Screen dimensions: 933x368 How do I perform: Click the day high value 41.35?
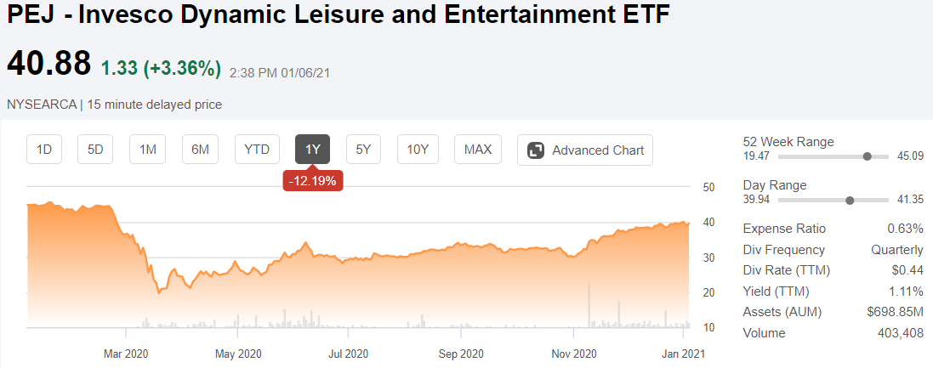(x=910, y=200)
